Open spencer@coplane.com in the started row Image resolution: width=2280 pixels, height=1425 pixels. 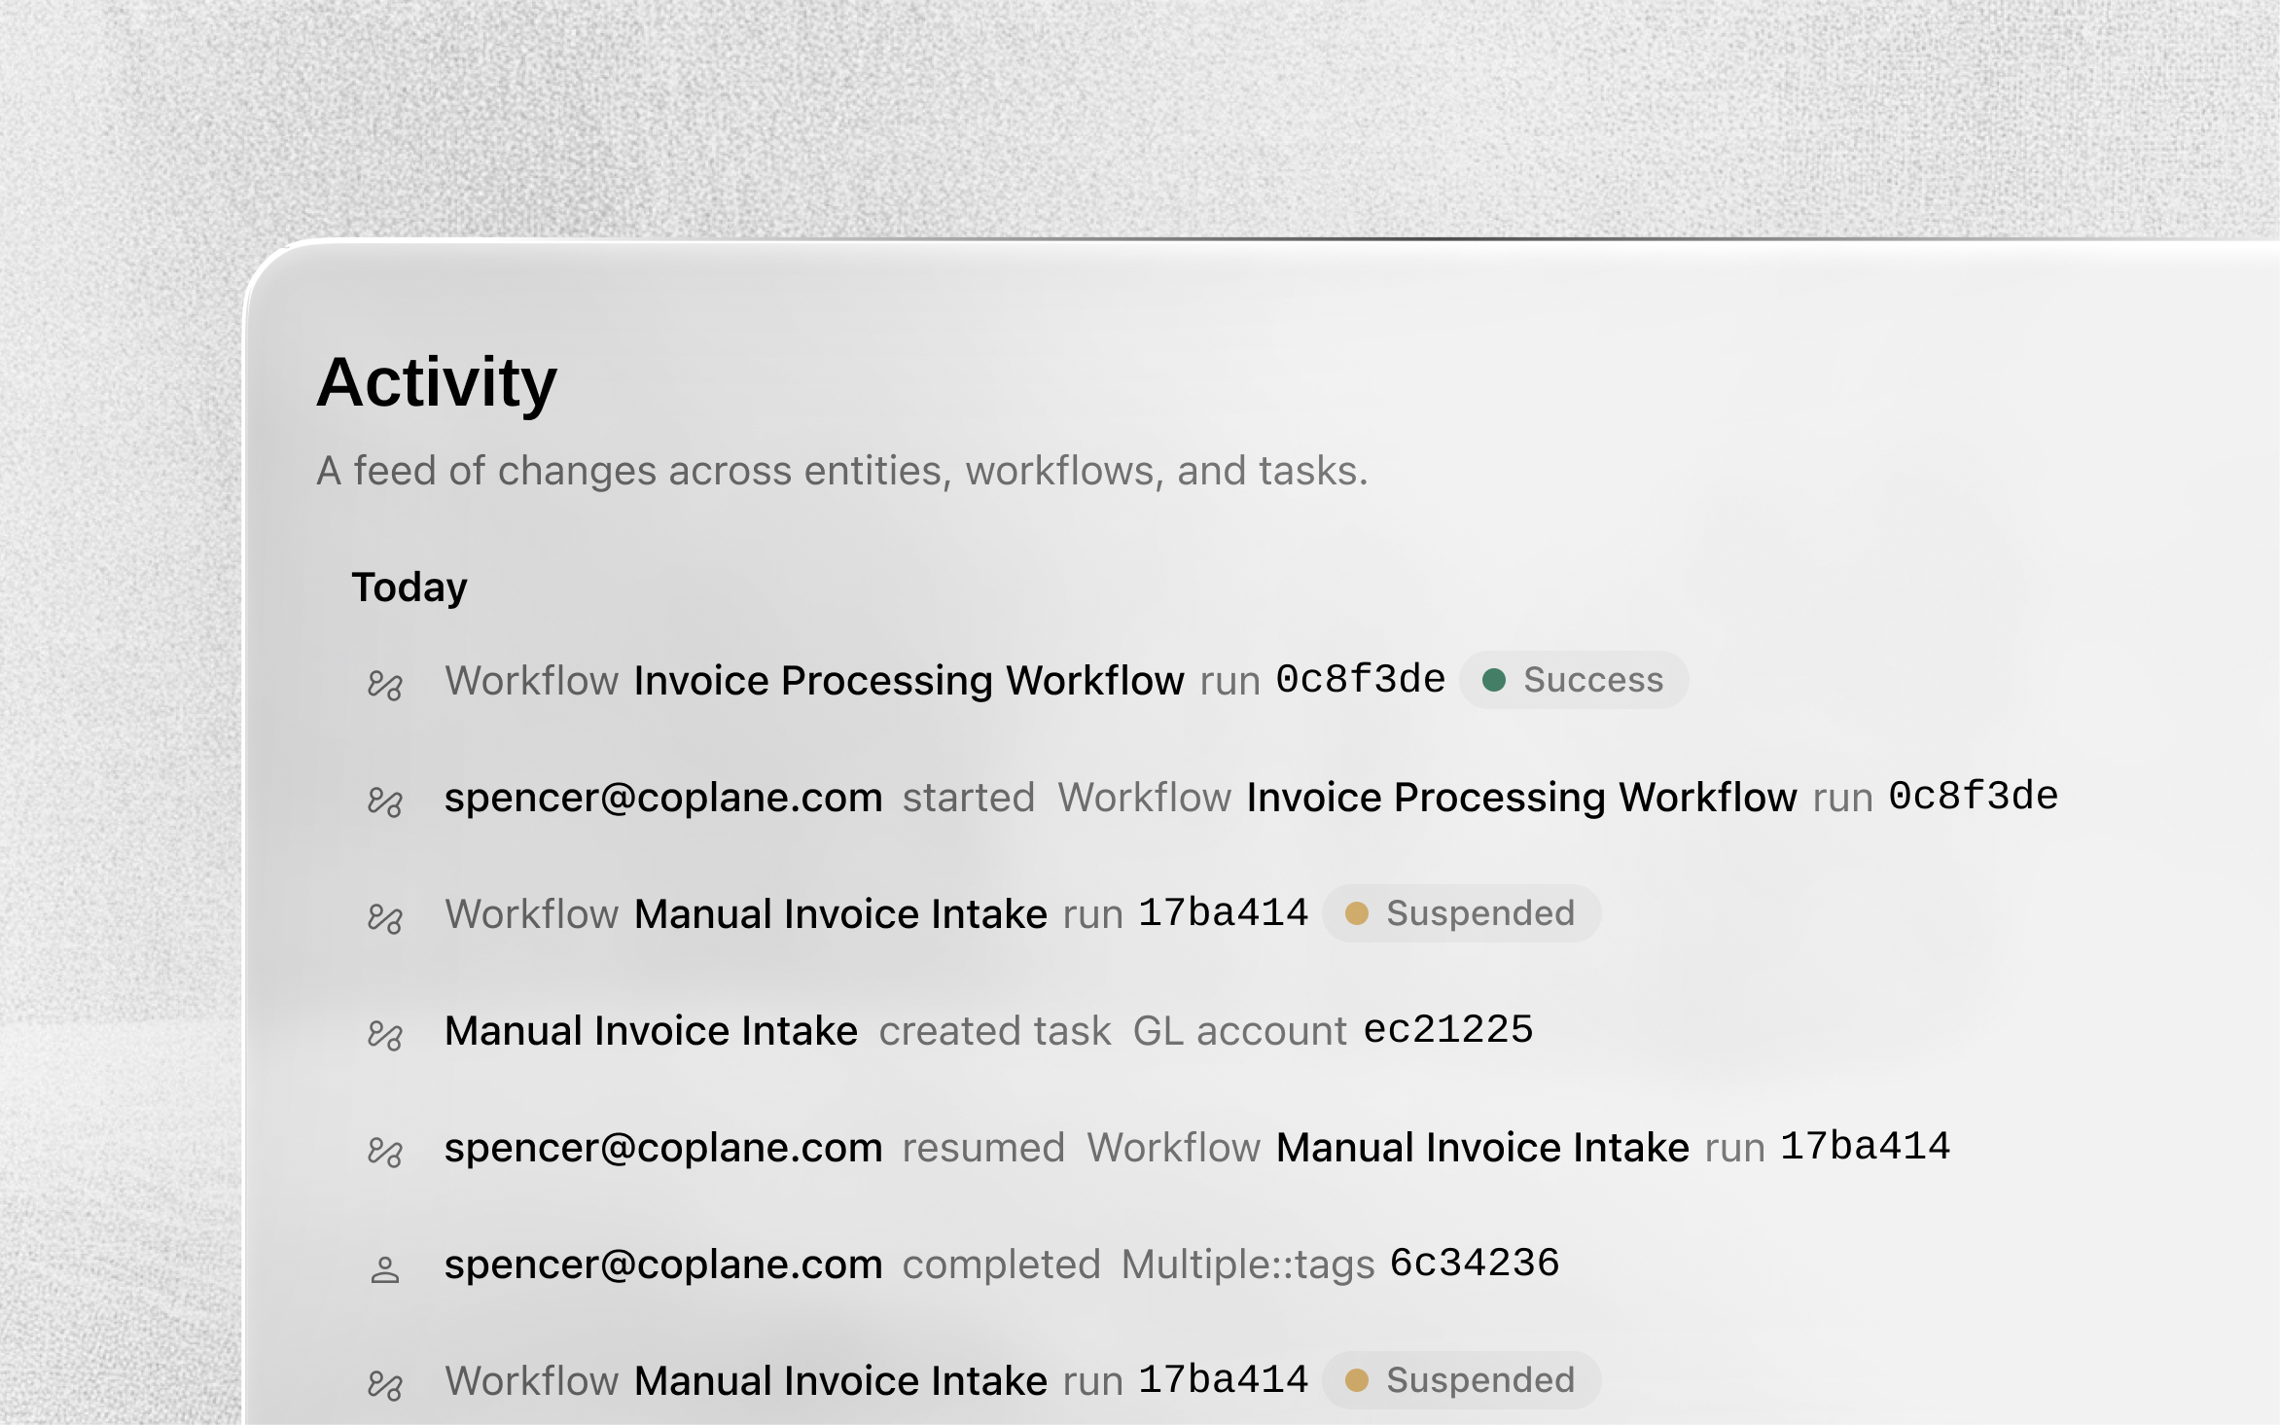pos(663,798)
